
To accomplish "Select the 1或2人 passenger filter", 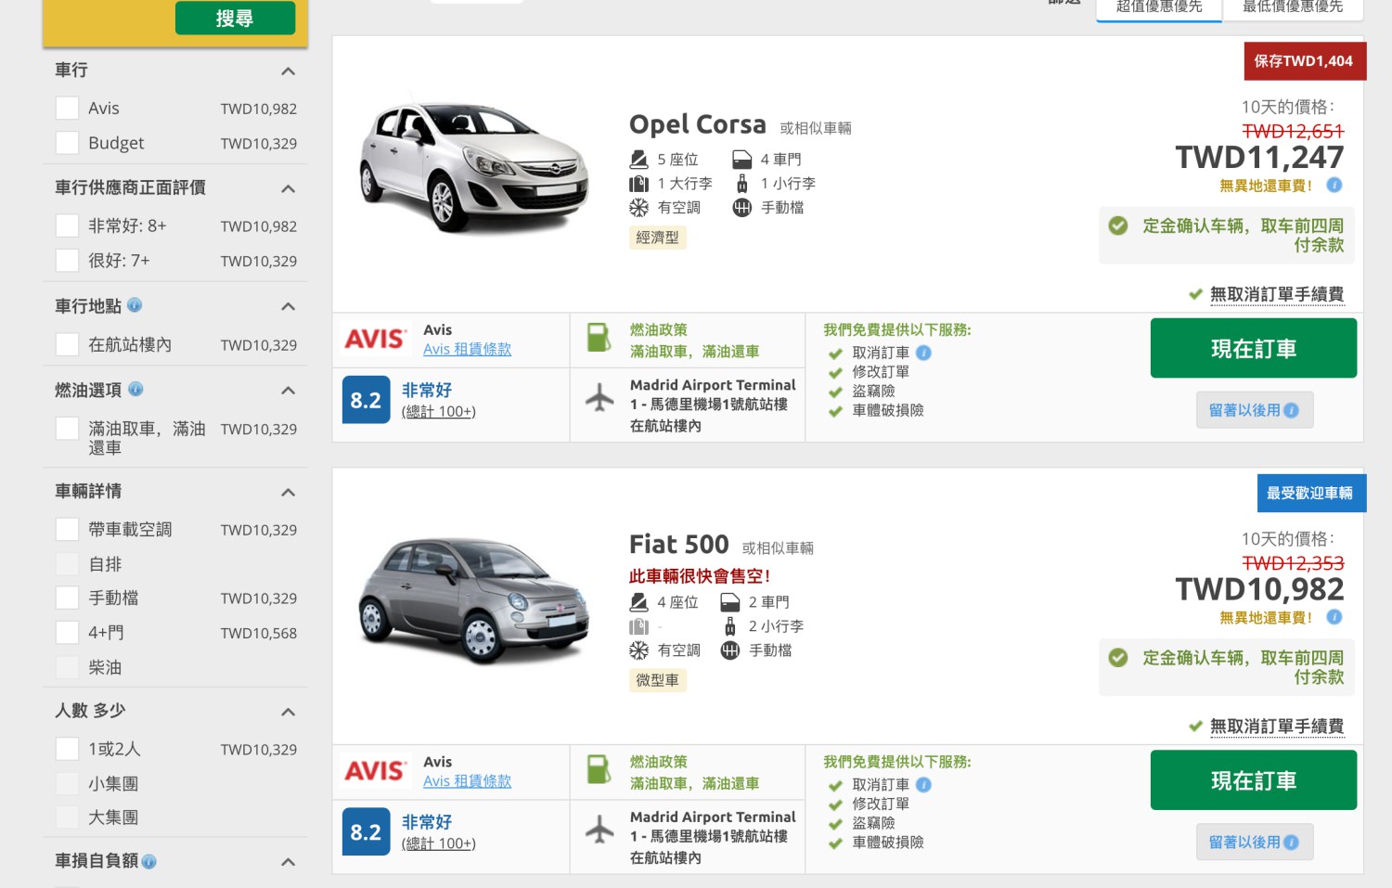I will (x=67, y=749).
